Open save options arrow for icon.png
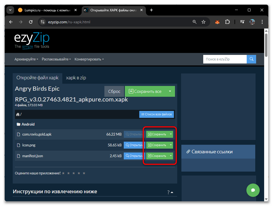This screenshot has width=273, height=206. pyautogui.click(x=171, y=145)
